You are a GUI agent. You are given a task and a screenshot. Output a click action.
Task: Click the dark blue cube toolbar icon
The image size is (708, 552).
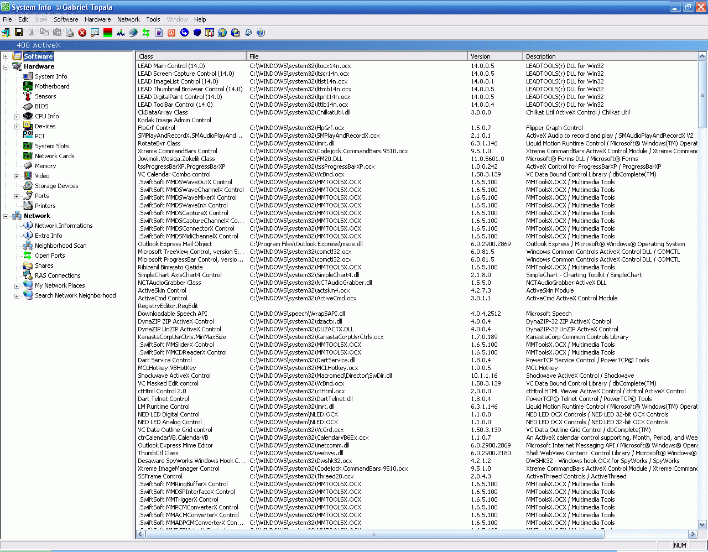coord(197,33)
